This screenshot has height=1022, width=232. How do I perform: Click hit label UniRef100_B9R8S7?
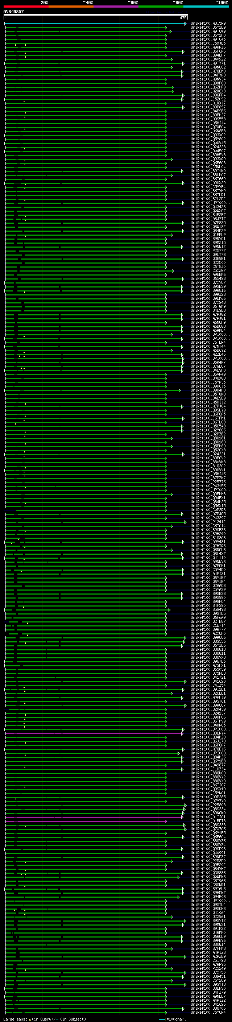(x=208, y=107)
